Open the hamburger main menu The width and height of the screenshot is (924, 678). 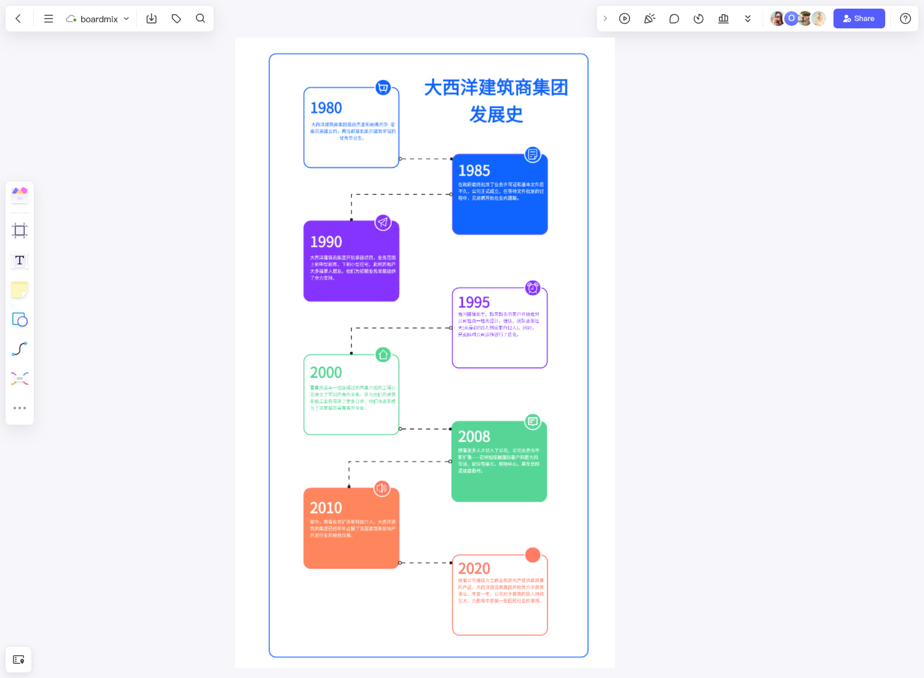pos(49,18)
